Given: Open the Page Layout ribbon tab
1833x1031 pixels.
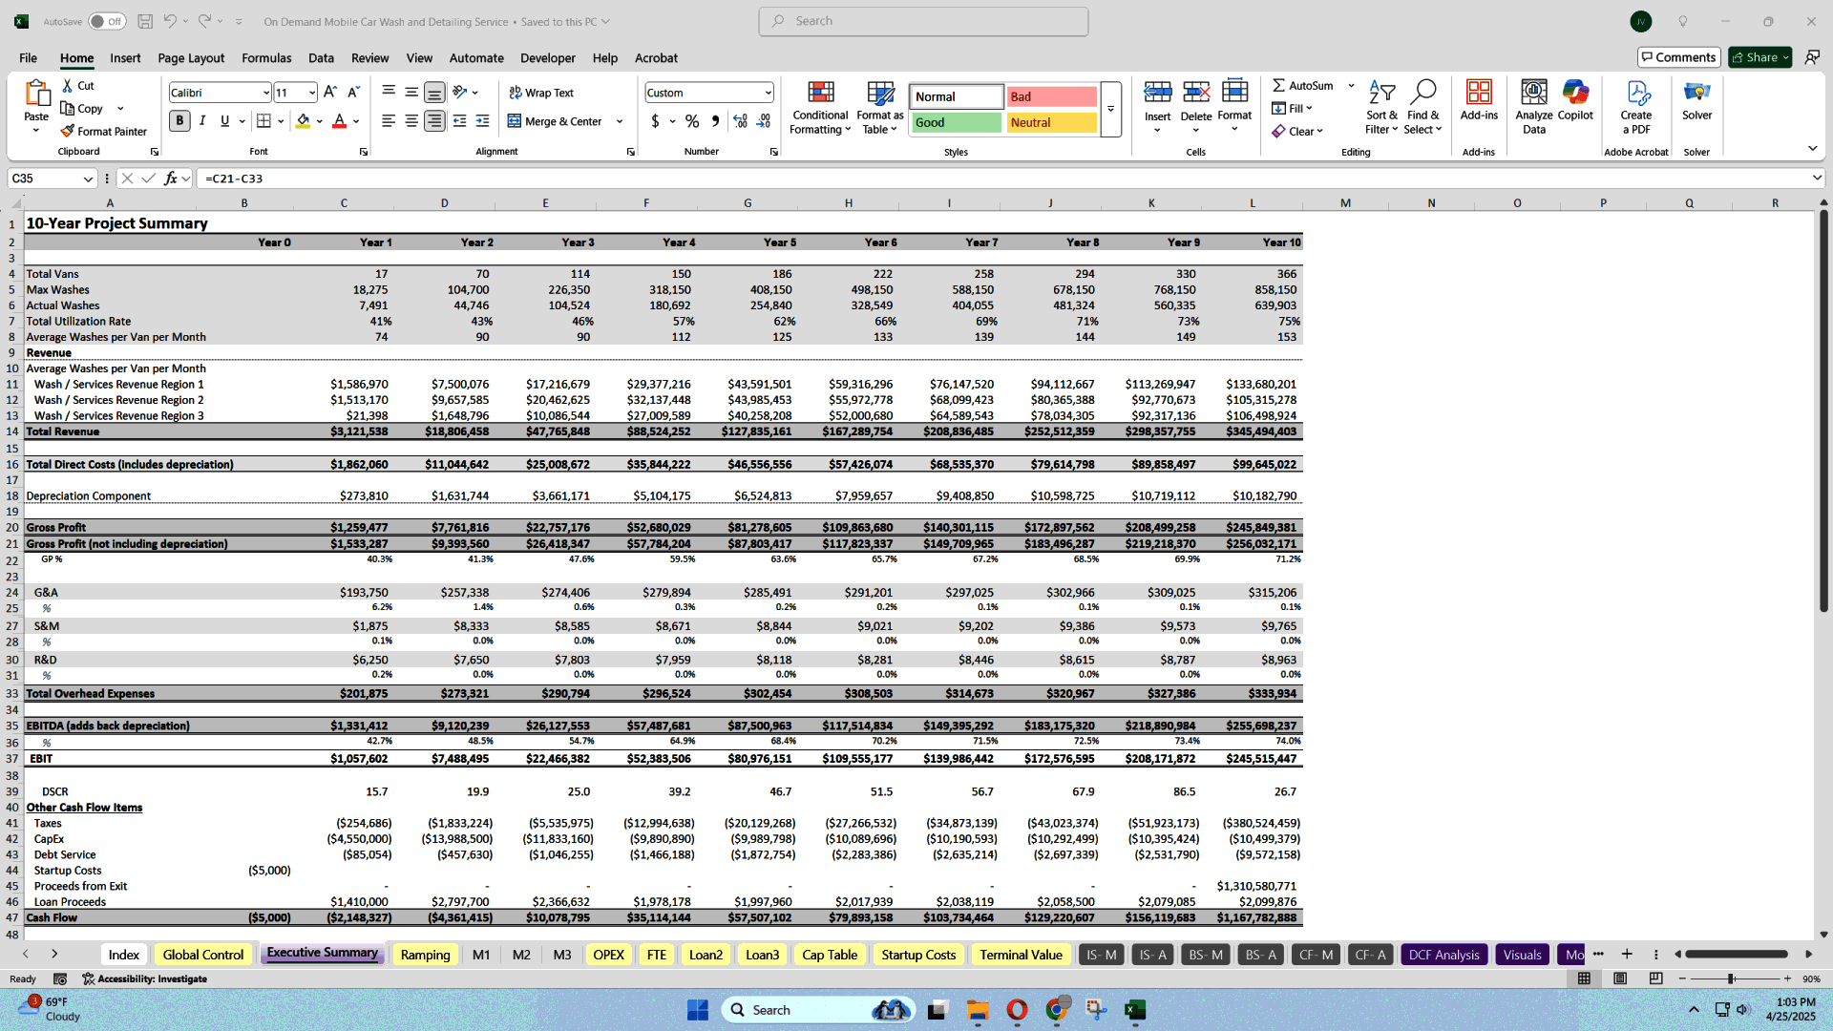Looking at the screenshot, I should coord(191,57).
